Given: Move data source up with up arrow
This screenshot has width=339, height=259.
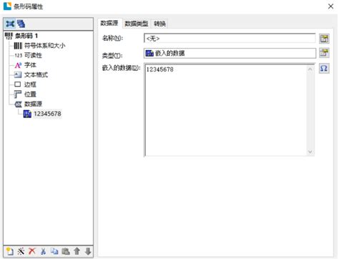Looking at the screenshot, I should click(x=77, y=251).
